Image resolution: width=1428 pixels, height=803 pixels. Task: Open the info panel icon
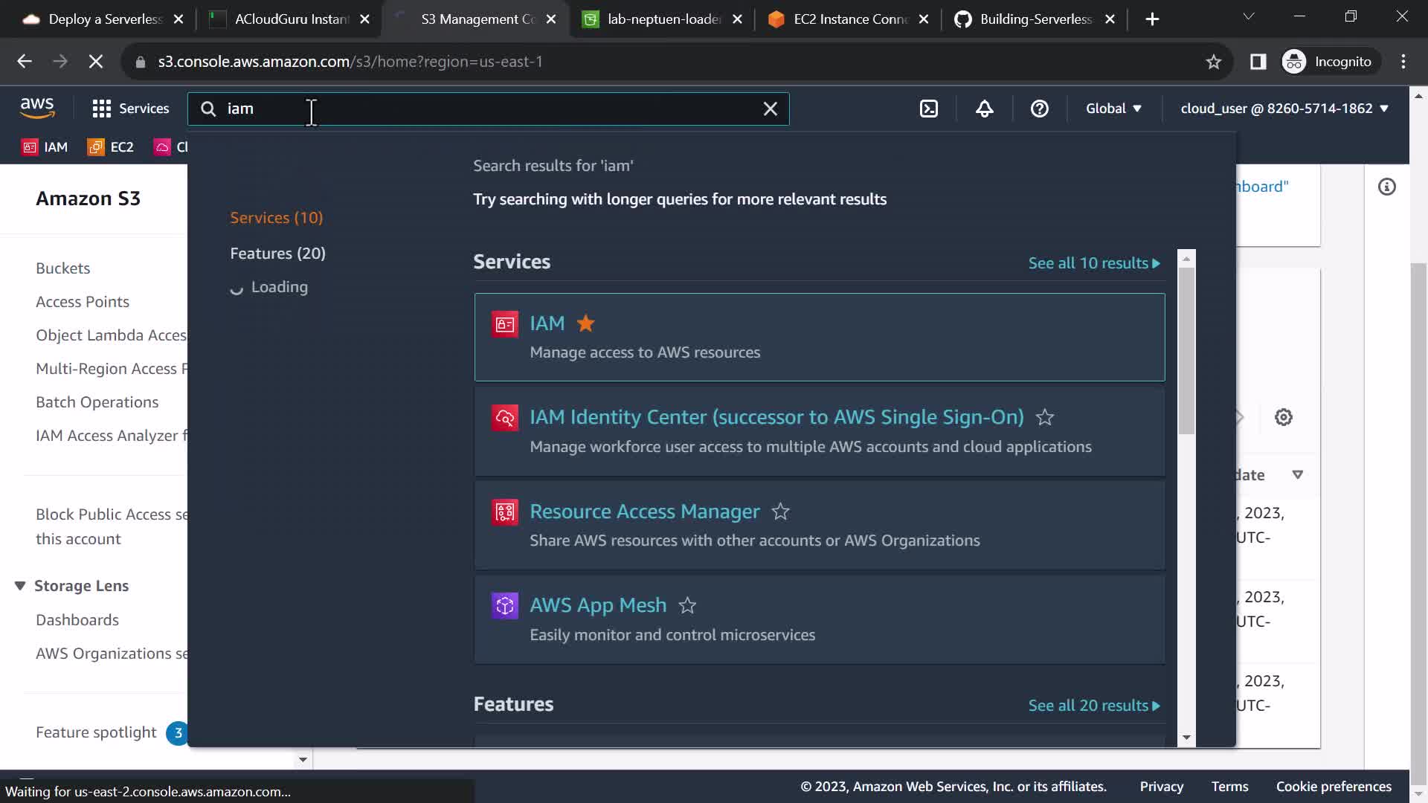tap(1386, 187)
